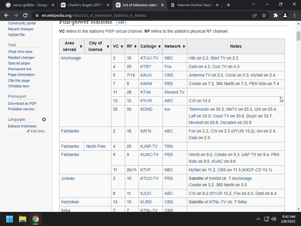Close the Internet Archive Search tab
Viewport: 301px width, 226px height.
tap(217, 5)
